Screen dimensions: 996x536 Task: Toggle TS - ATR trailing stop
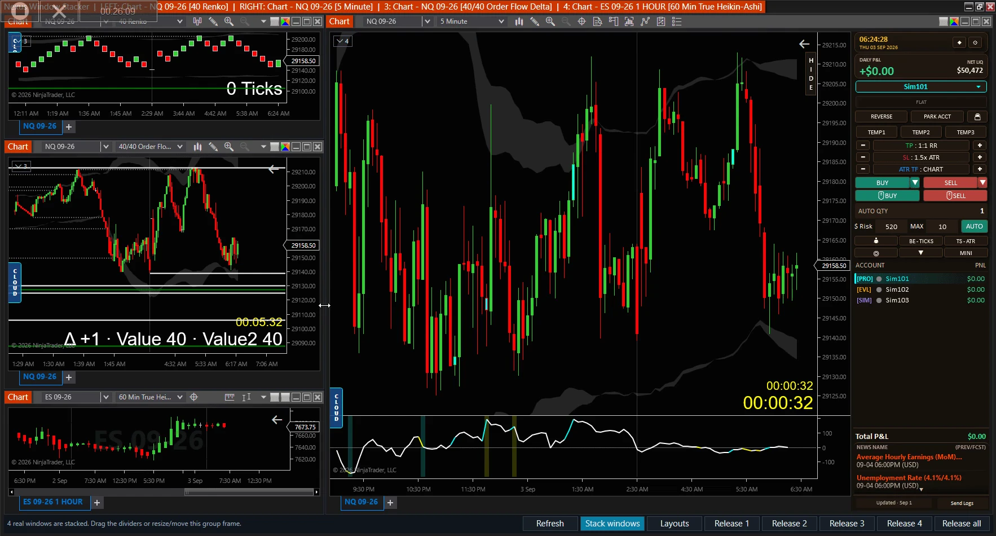pyautogui.click(x=966, y=241)
